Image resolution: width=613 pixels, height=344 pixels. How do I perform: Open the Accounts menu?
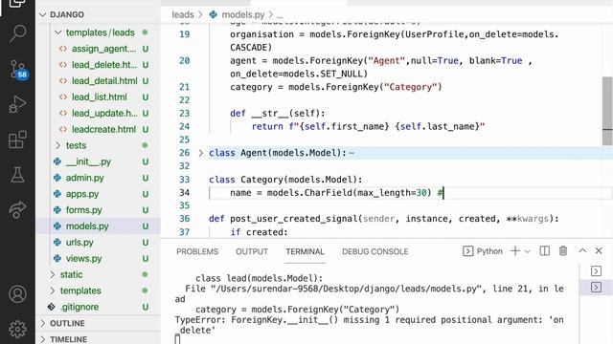tap(17, 294)
